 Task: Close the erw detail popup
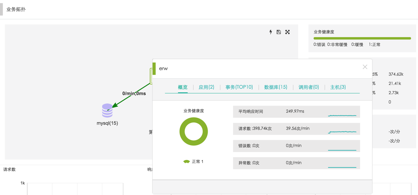click(x=365, y=67)
